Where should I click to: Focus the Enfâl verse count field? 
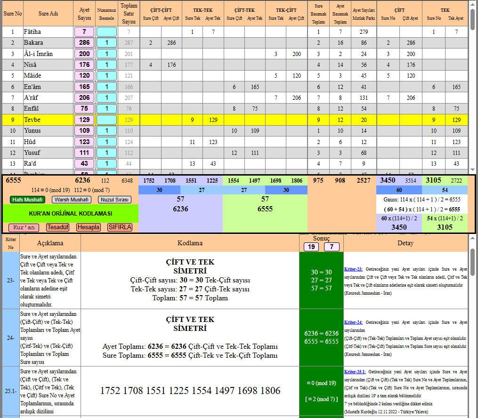tap(84, 108)
